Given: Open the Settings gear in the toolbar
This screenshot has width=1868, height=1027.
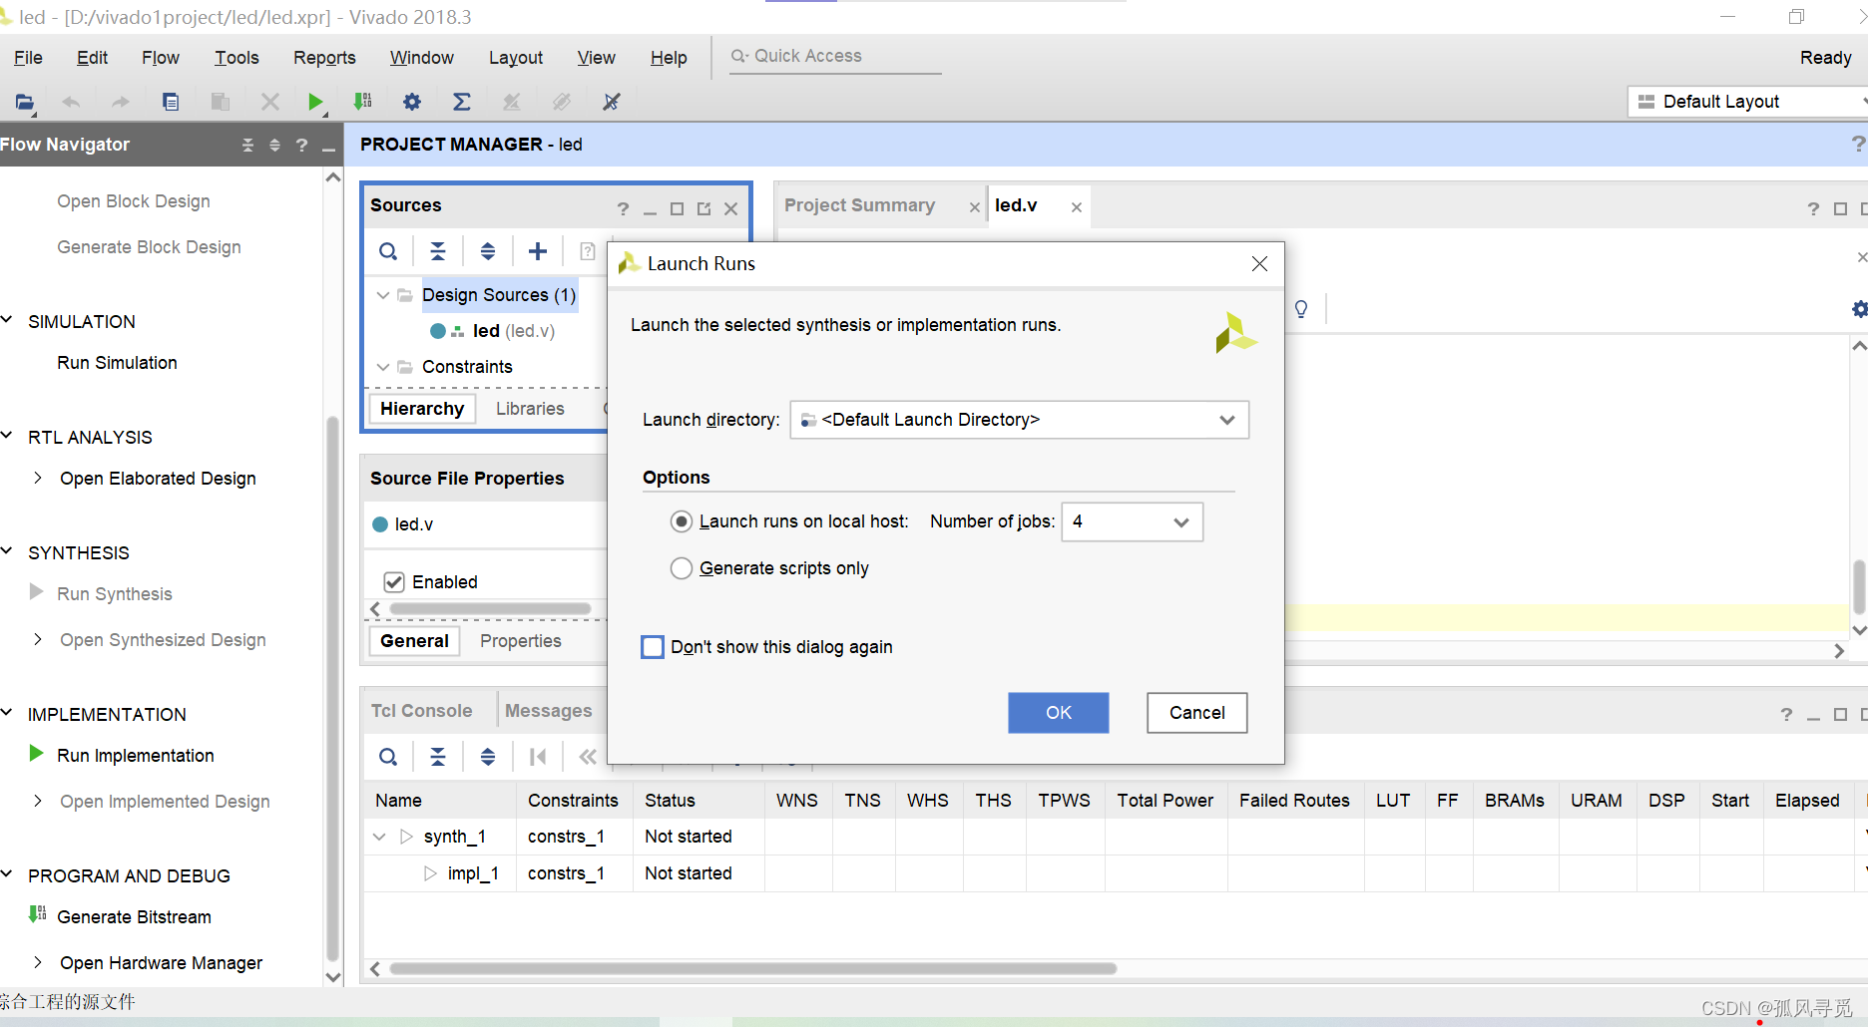Looking at the screenshot, I should [412, 102].
